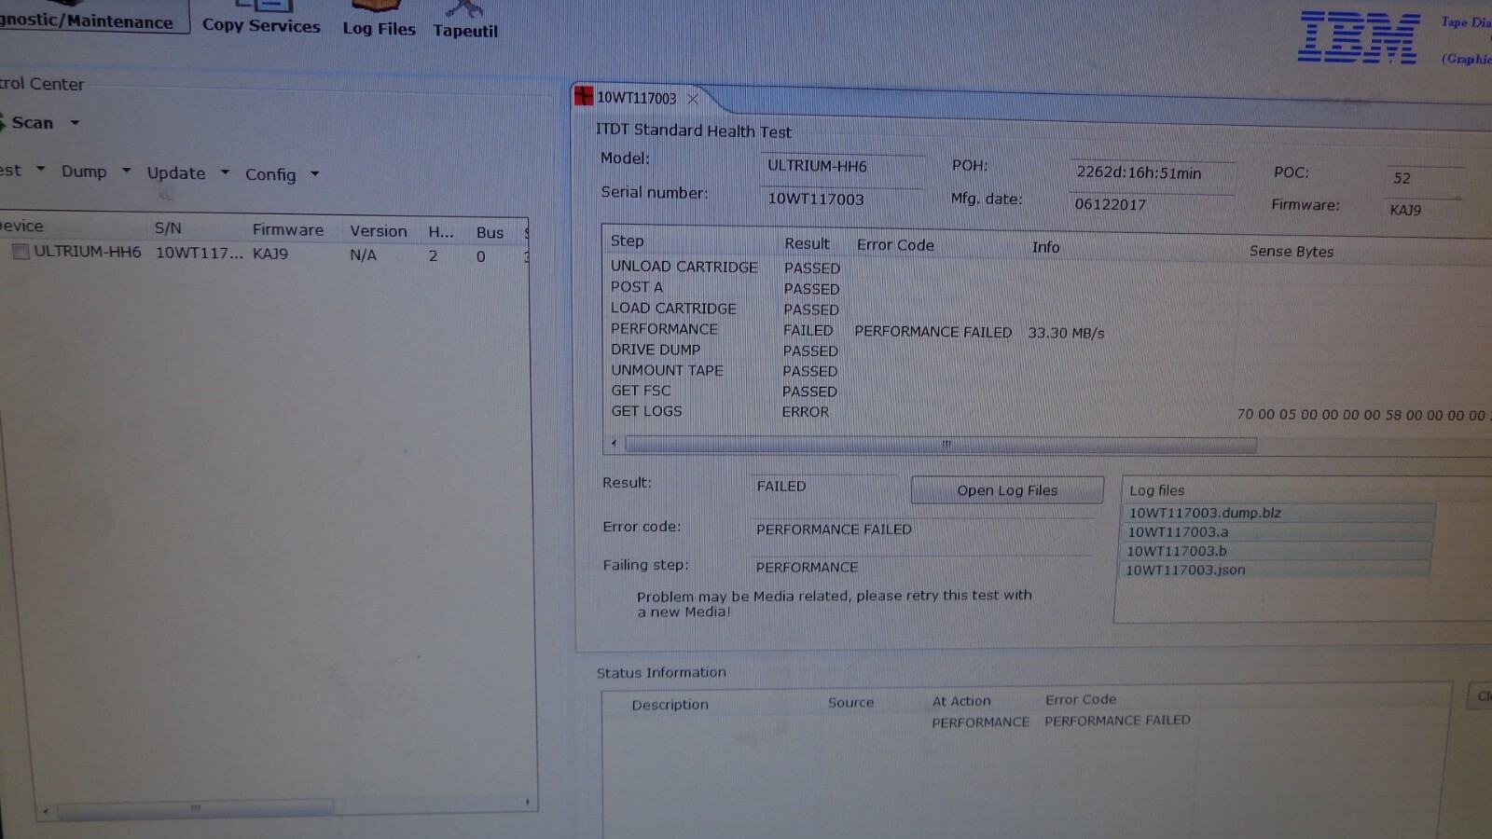This screenshot has height=839, width=1492.
Task: Select the PERFORMANCE FAILED status row
Action: pyautogui.click(x=1026, y=722)
